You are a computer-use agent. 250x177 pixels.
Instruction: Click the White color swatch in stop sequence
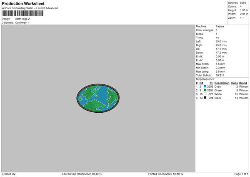pos(205,94)
